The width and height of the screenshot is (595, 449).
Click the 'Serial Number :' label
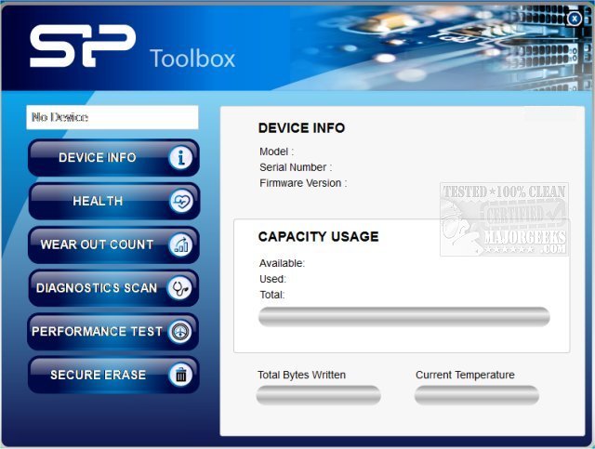pos(296,167)
